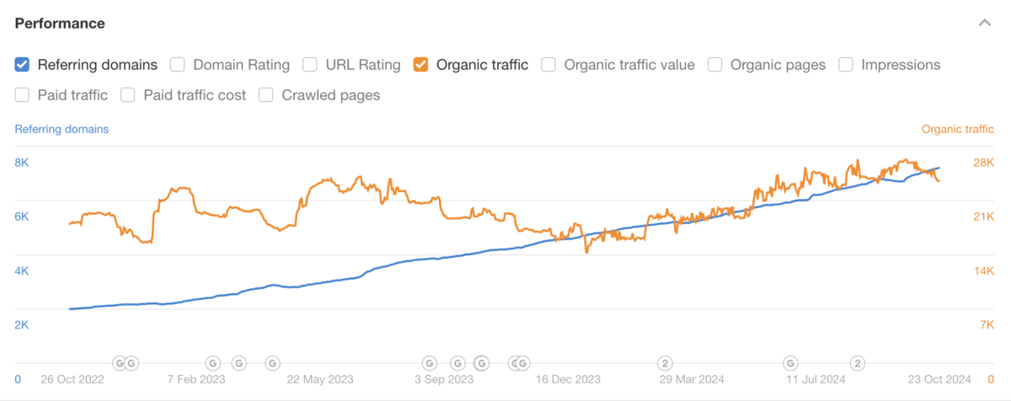The height and width of the screenshot is (401, 1011).
Task: Click the Referring domains axis label
Action: (62, 129)
